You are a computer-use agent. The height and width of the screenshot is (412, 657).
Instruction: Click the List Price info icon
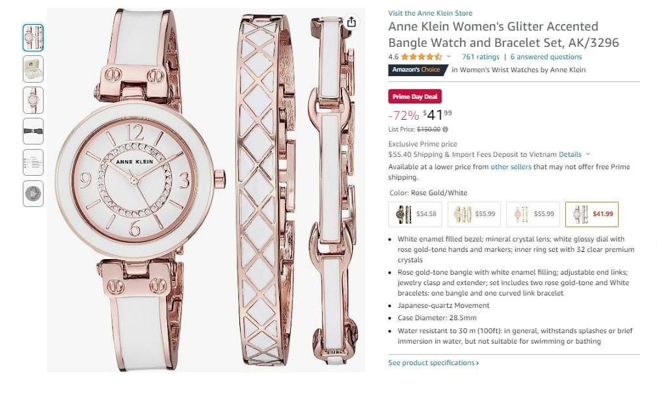coord(446,130)
